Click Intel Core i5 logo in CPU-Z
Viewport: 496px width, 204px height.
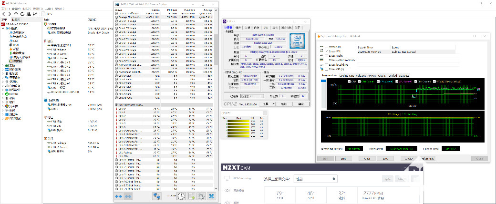(x=297, y=40)
